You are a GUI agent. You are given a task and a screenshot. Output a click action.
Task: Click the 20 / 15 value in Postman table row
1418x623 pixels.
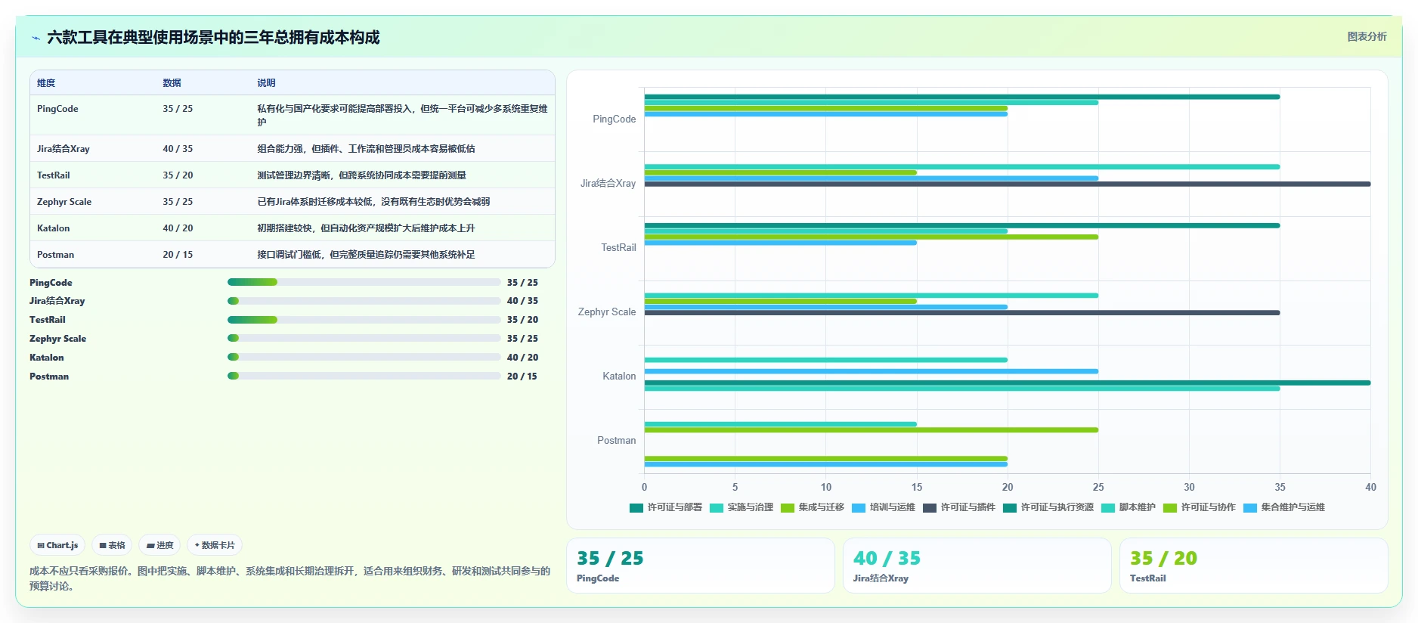[178, 255]
